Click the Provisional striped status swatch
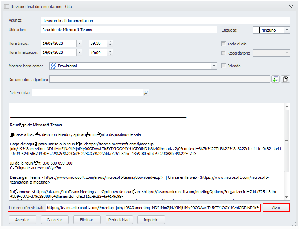 coord(53,66)
